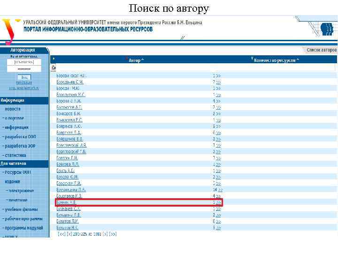The height and width of the screenshot is (253, 338).
Task: Open статистика sidebar item
Action: click(15, 155)
